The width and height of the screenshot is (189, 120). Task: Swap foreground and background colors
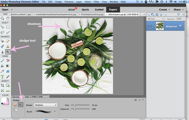click(8, 98)
